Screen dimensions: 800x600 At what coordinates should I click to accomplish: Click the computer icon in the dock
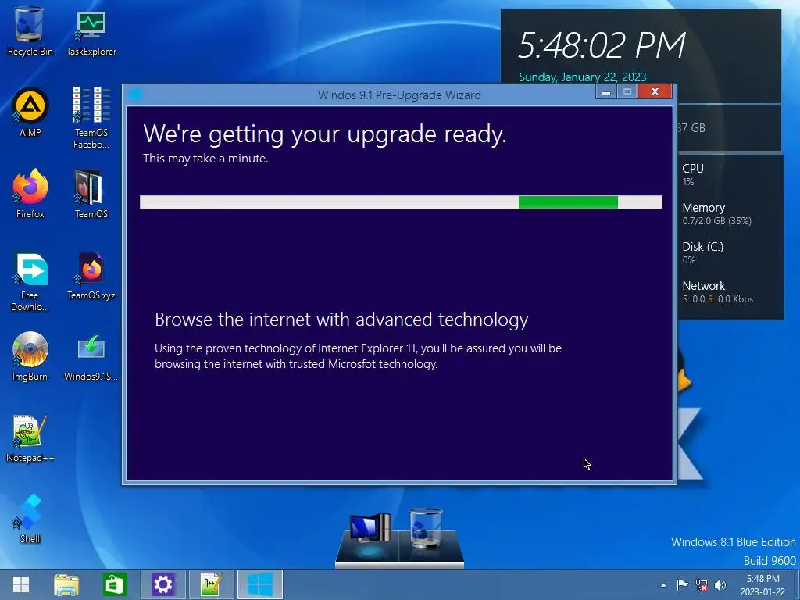[370, 529]
